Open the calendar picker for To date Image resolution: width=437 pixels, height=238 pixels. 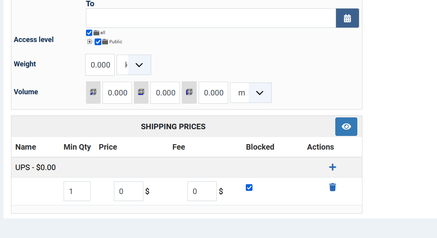(347, 18)
